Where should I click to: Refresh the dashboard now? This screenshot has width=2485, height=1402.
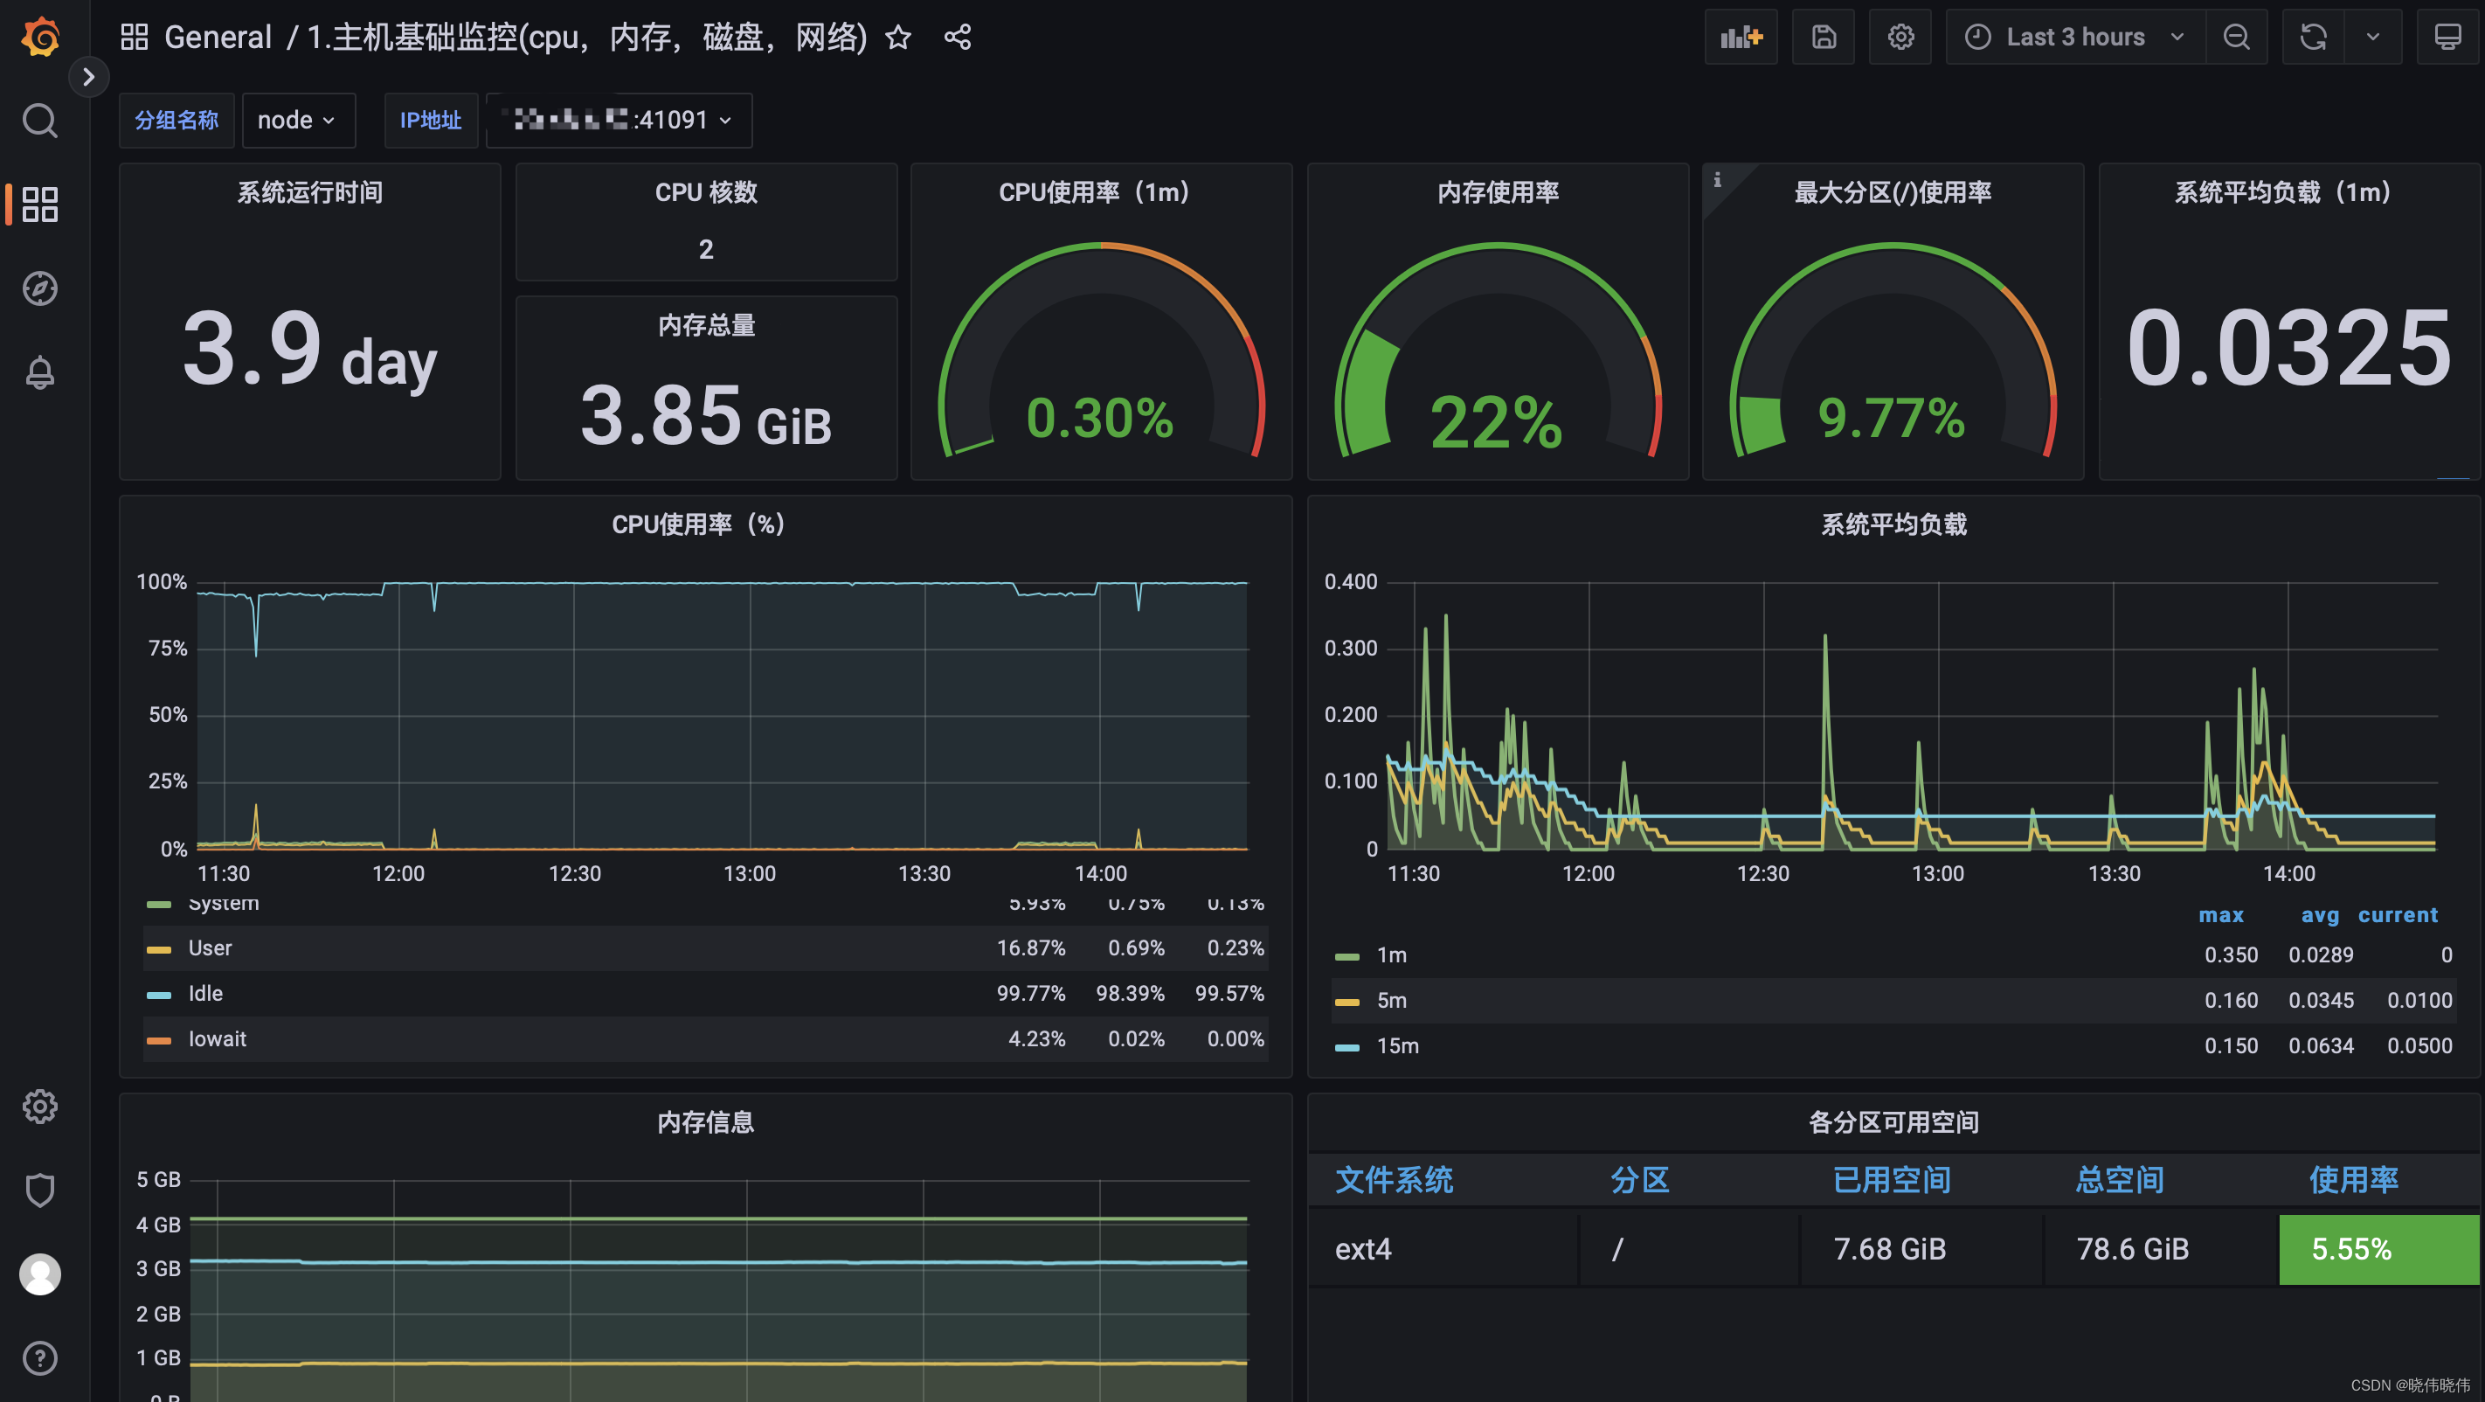click(x=2312, y=38)
